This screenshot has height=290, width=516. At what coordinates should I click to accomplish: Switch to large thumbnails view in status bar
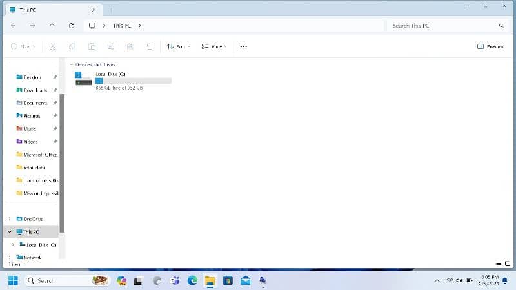pyautogui.click(x=507, y=264)
